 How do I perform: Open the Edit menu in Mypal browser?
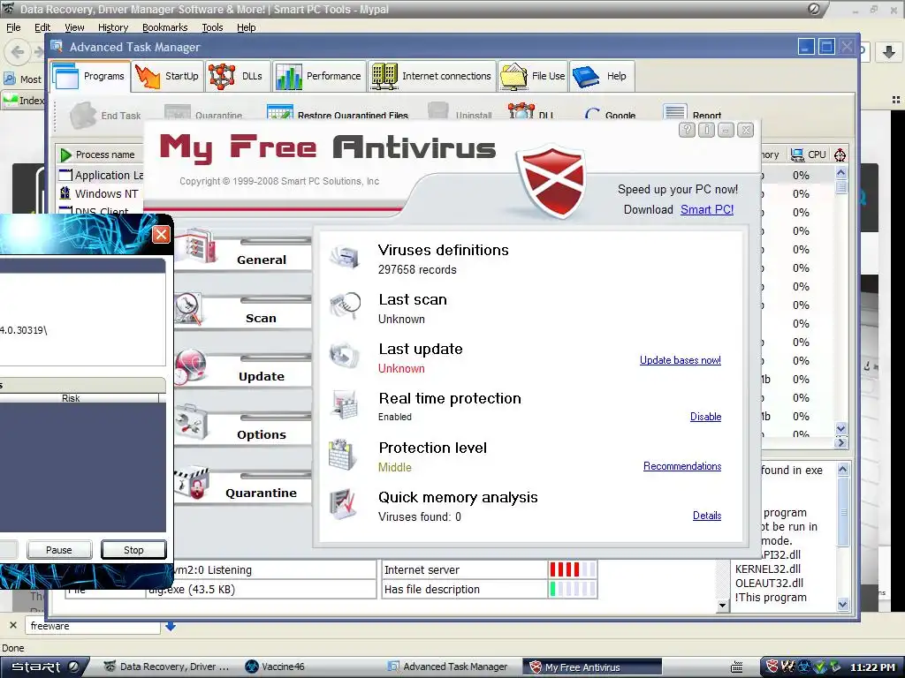(42, 27)
